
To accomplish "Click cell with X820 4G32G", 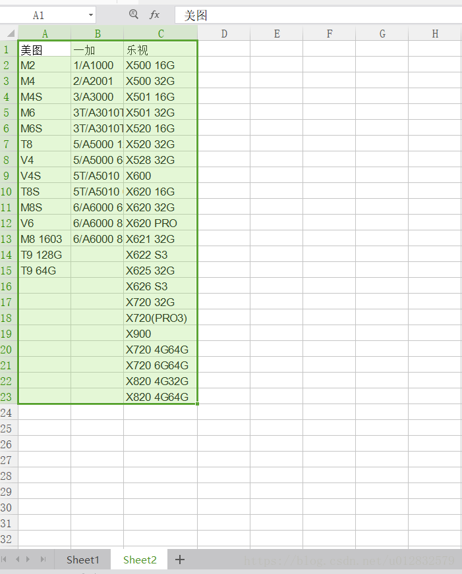I will click(x=160, y=381).
